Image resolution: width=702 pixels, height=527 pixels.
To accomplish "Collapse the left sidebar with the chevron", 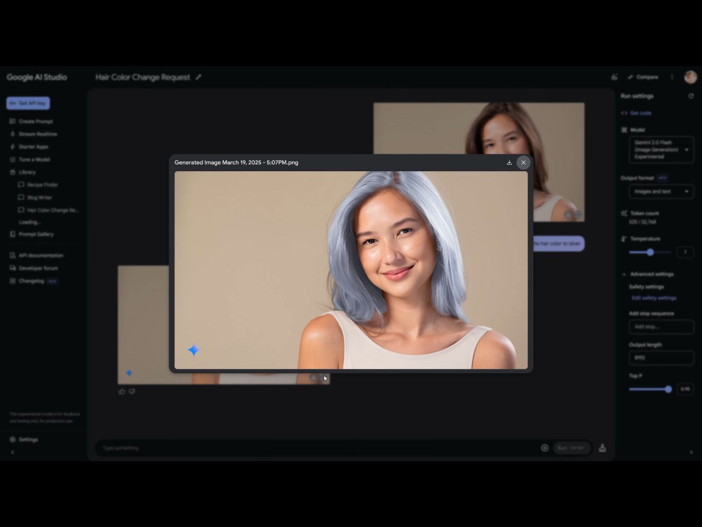I will point(13,452).
